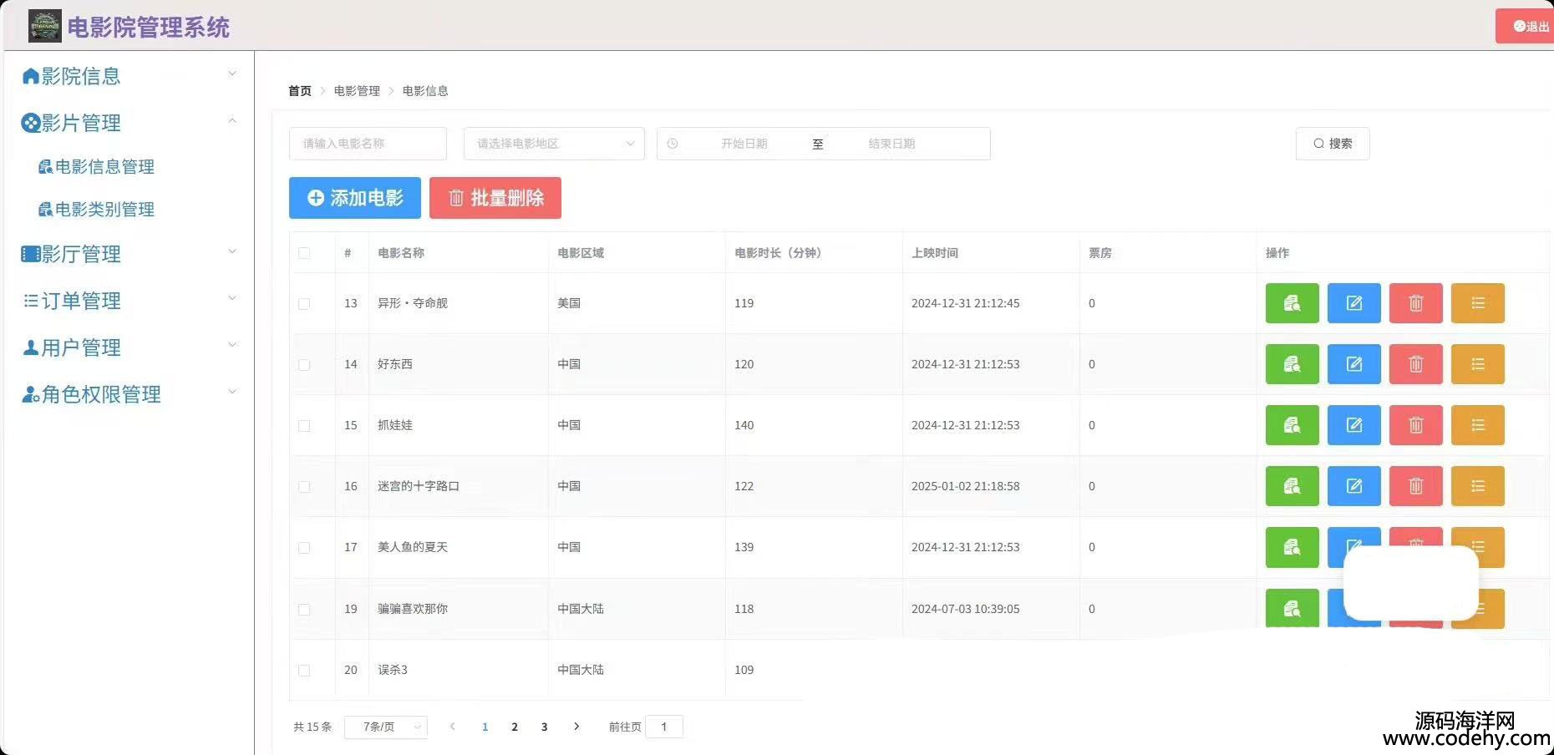Click the orange list icon for 好东西
Image resolution: width=1554 pixels, height=755 pixels.
click(1477, 364)
